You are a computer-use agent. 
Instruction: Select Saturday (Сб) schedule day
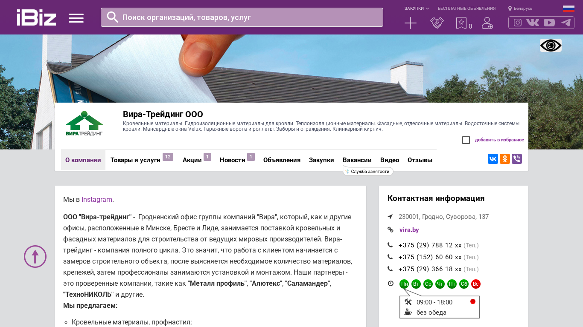464,284
